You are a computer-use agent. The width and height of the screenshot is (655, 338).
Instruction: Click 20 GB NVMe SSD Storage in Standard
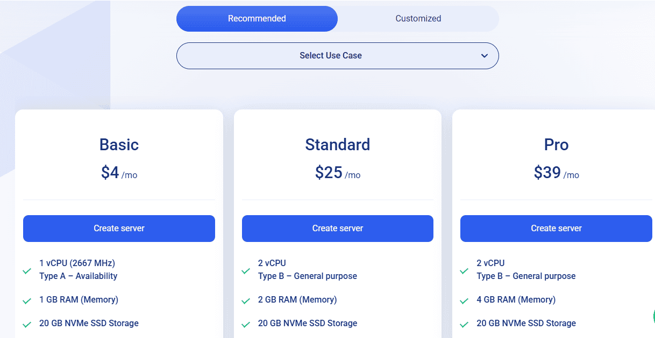click(x=308, y=324)
